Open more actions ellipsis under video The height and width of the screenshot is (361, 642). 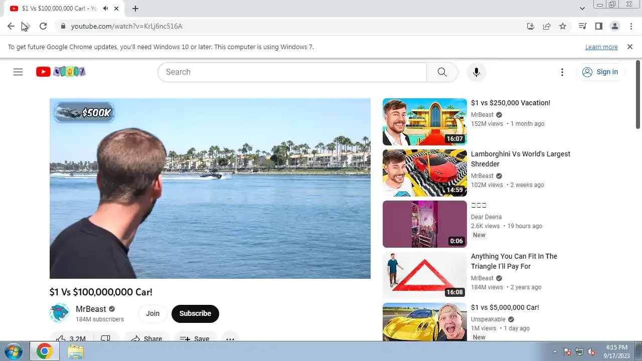pyautogui.click(x=230, y=338)
